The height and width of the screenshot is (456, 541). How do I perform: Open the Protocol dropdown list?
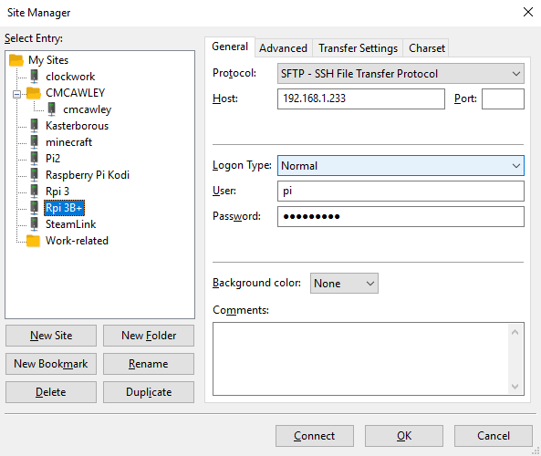point(401,74)
